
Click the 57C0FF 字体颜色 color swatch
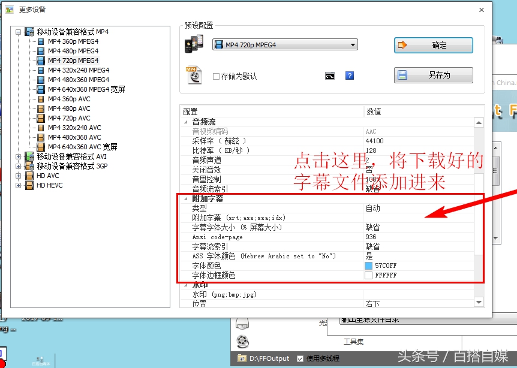pos(367,265)
